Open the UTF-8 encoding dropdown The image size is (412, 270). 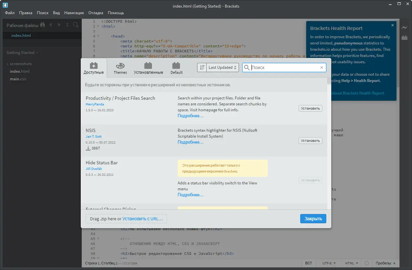(329, 263)
